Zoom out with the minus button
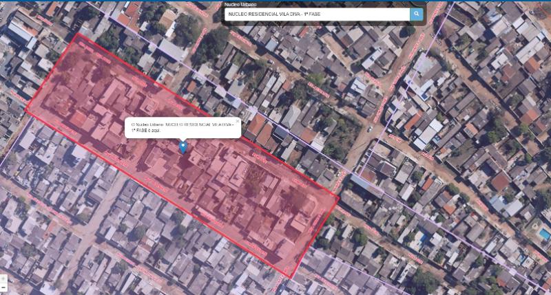The width and height of the screenshot is (551, 295). click(3, 287)
